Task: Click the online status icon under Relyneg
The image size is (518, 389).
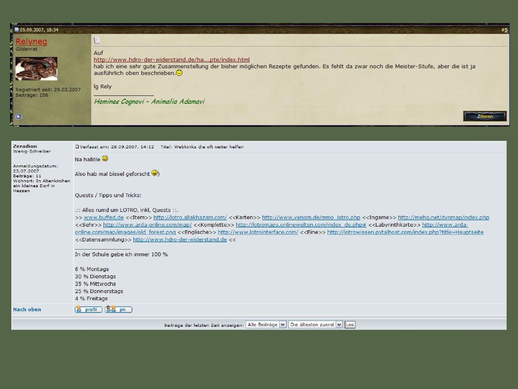Action: (19, 116)
